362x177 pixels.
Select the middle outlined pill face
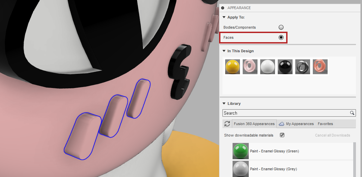click(113, 116)
